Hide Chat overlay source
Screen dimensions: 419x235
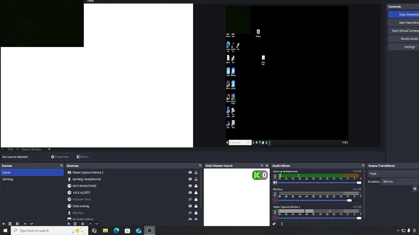(x=190, y=206)
